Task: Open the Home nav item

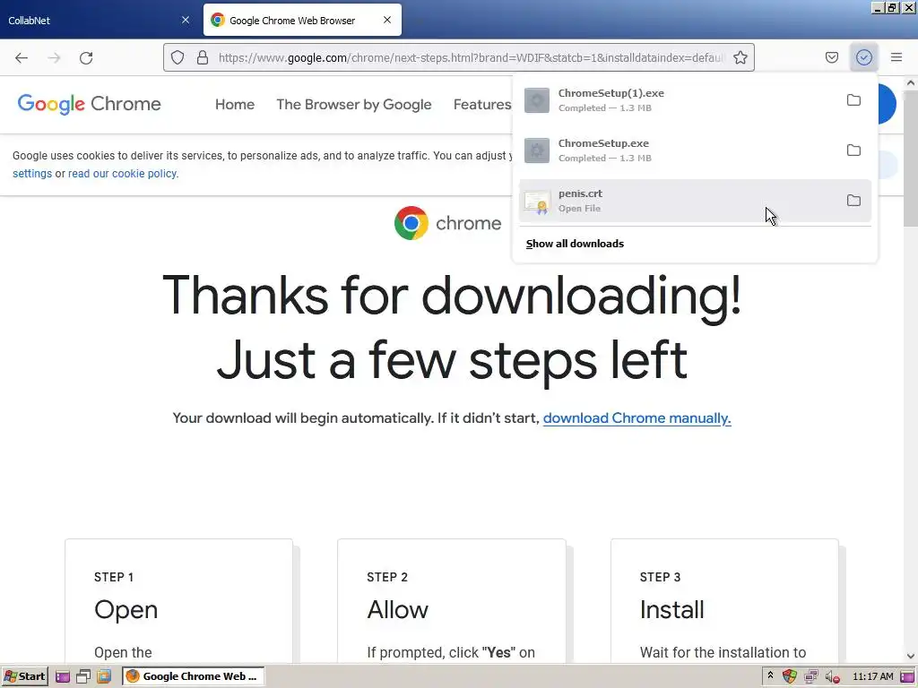Action: click(235, 104)
